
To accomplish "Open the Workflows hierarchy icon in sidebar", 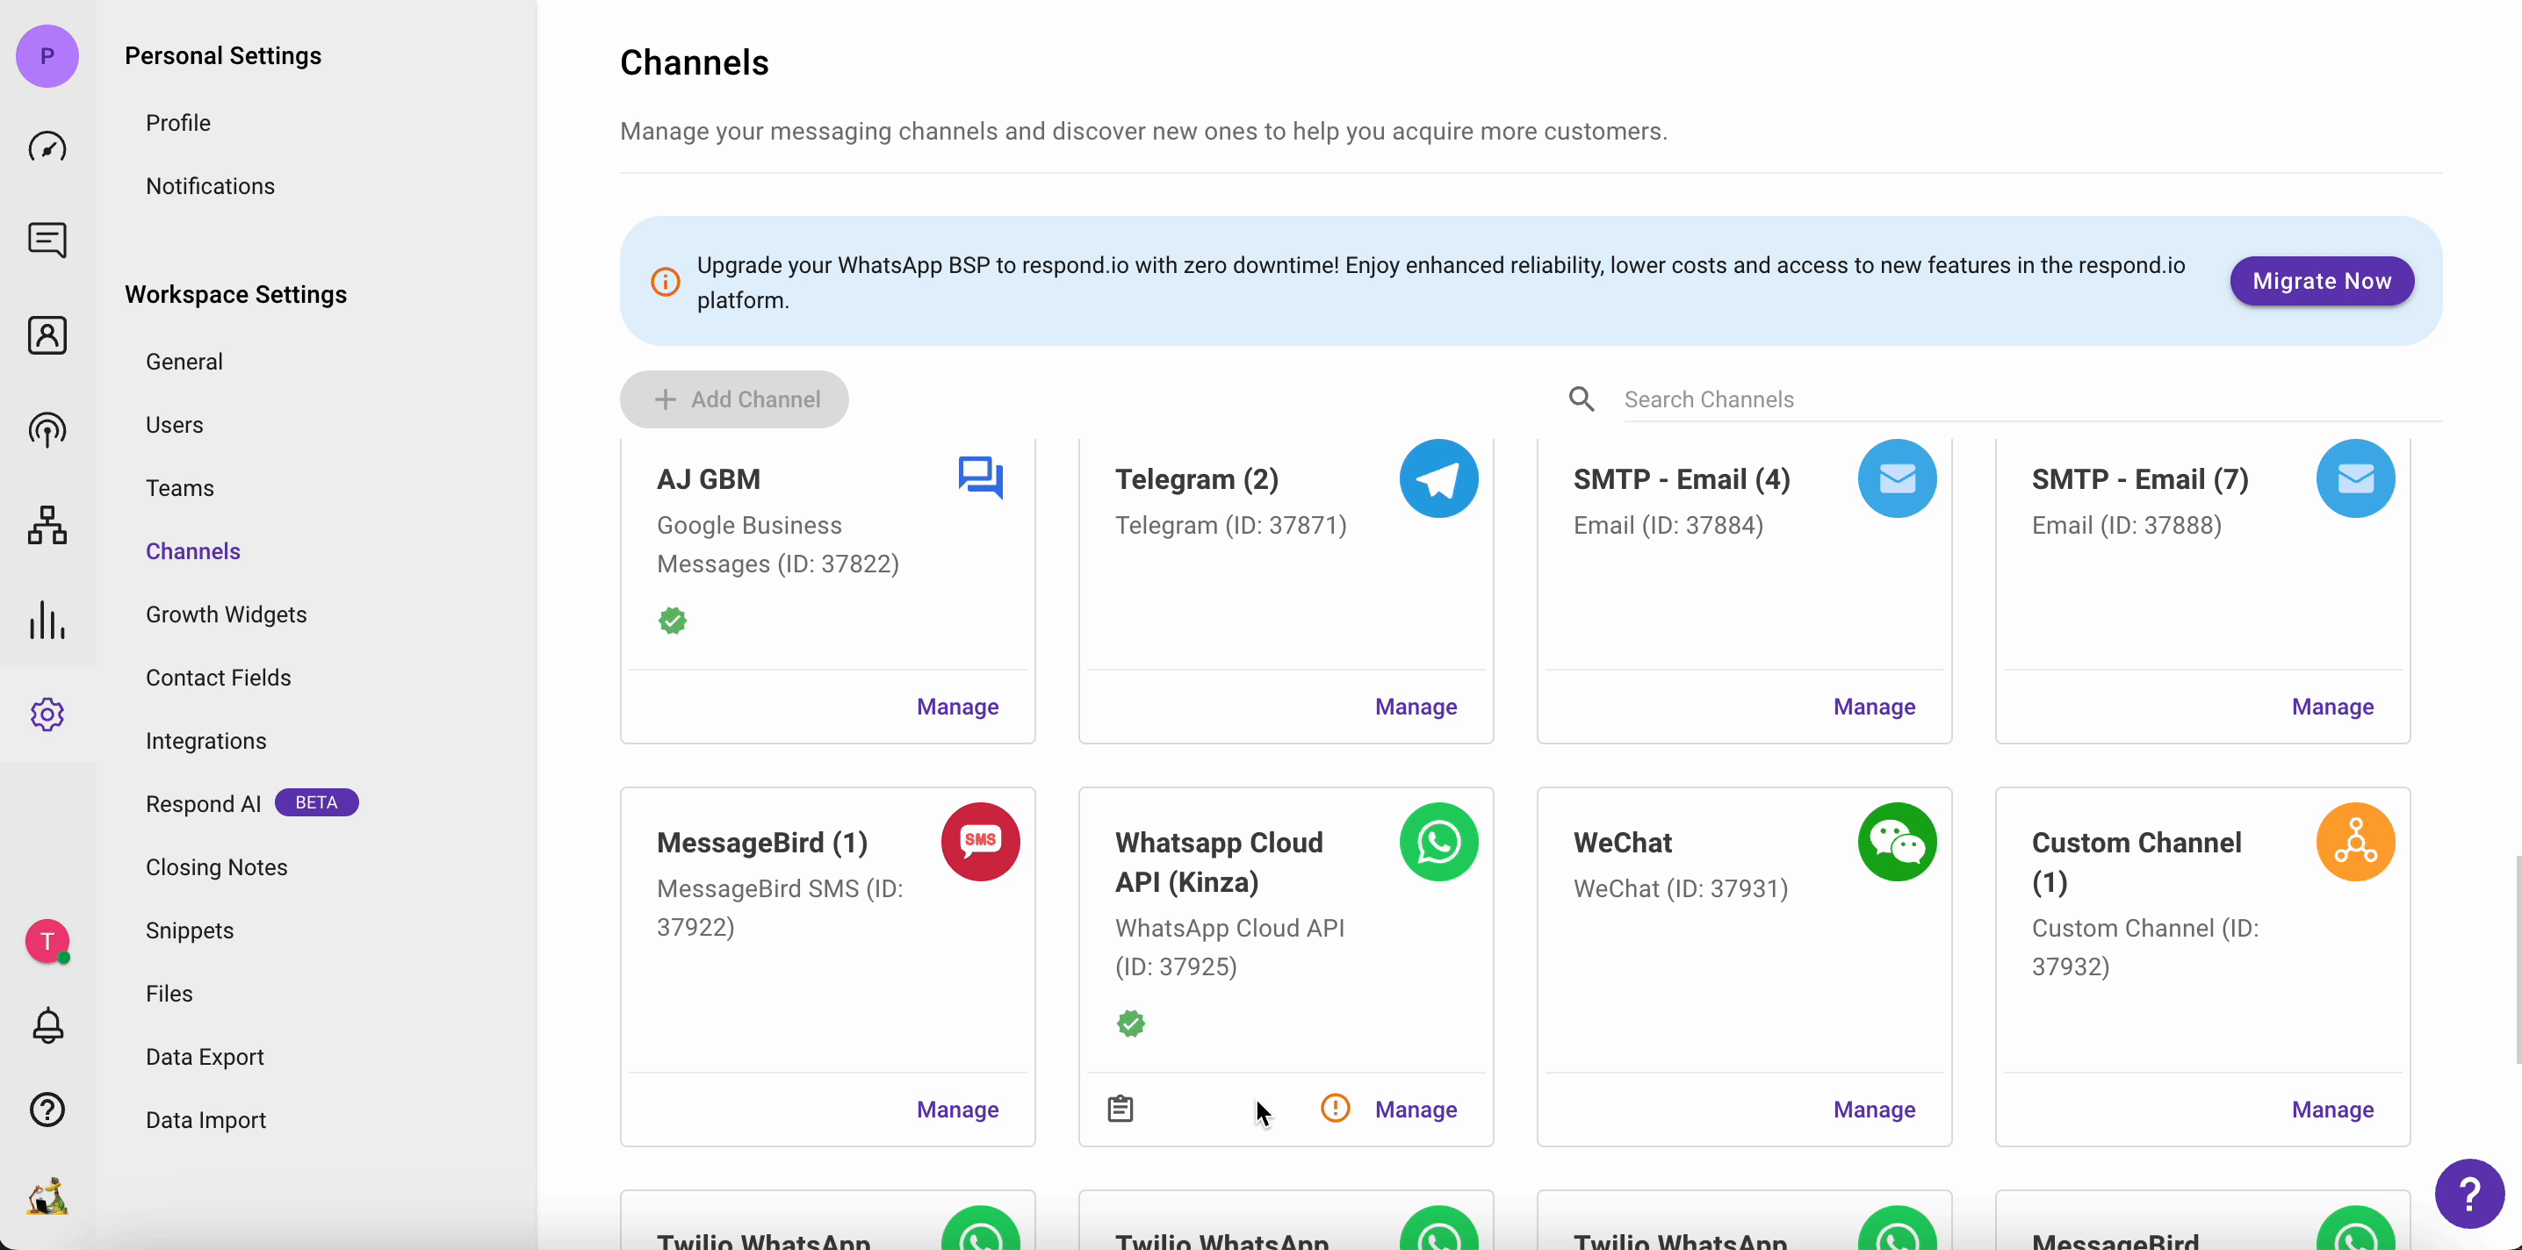I will (47, 525).
